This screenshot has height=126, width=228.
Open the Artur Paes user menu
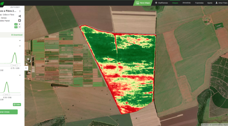221,3
